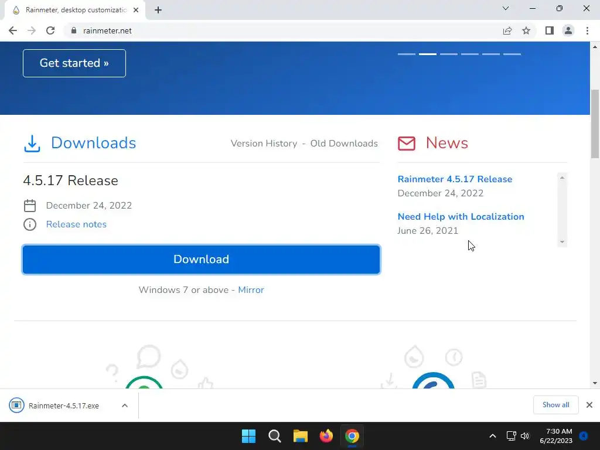Click the browser forward arrow

tap(32, 30)
